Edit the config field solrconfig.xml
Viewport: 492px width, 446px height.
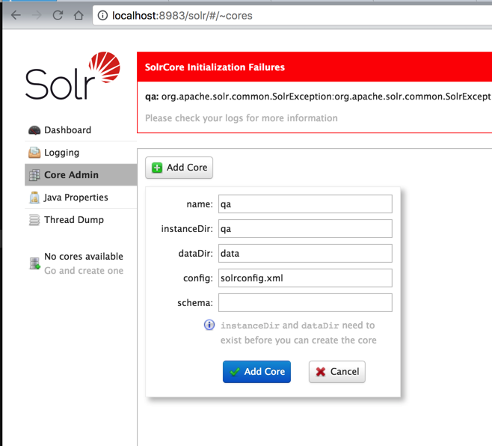305,278
